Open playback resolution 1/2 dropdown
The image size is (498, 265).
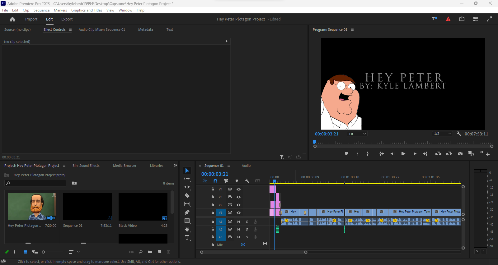442,134
